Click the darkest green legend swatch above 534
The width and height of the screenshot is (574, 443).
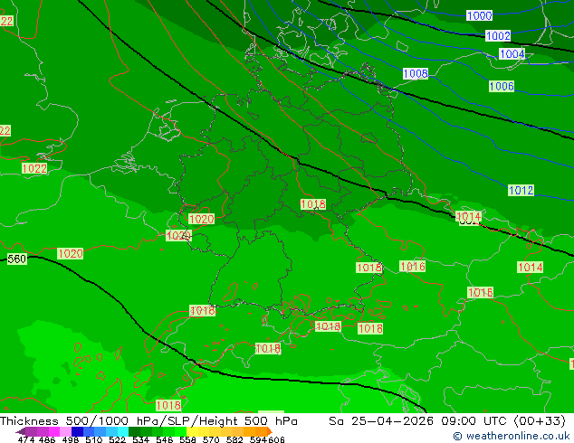[134, 431]
